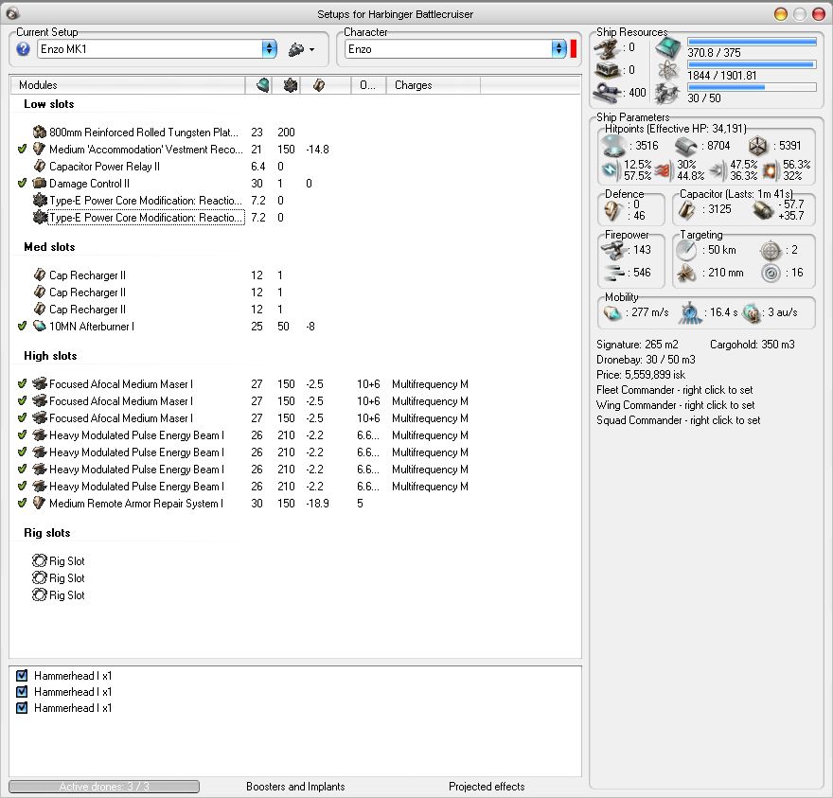Click the third Focused Afocal Medium Maser icon
This screenshot has width=833, height=798.
(x=40, y=417)
